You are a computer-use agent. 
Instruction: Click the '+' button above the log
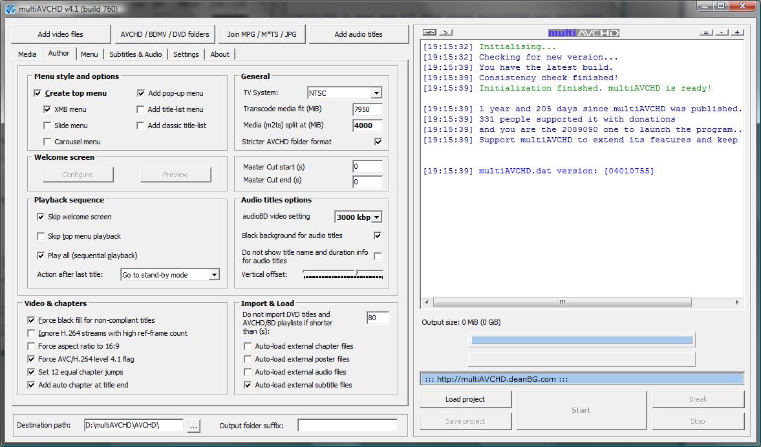coord(737,32)
